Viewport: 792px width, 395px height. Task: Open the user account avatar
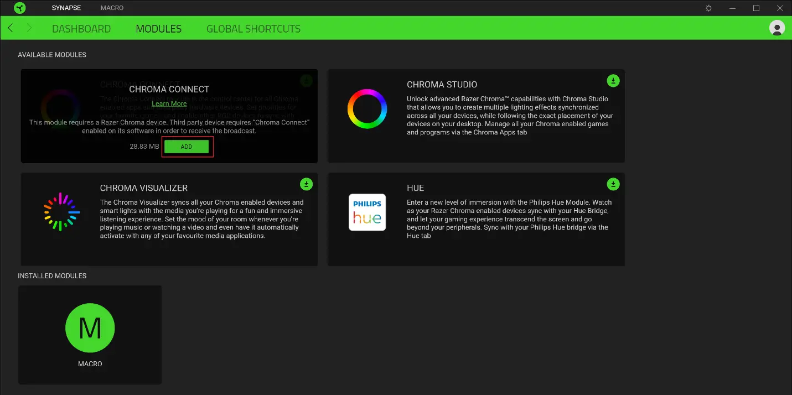click(777, 28)
